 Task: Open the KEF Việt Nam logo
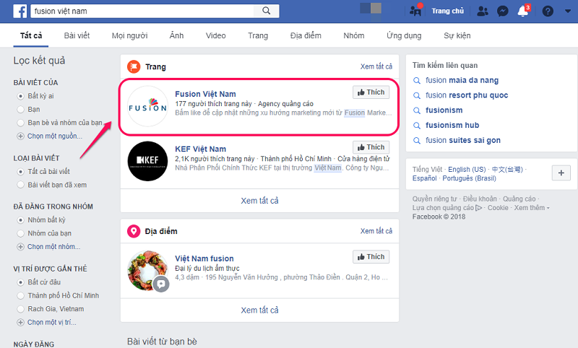[147, 161]
